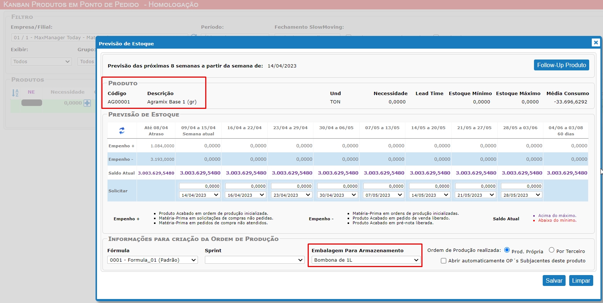
Task: Click the Solicitar quantity field for 07/05 a 13/05
Action: click(x=384, y=186)
